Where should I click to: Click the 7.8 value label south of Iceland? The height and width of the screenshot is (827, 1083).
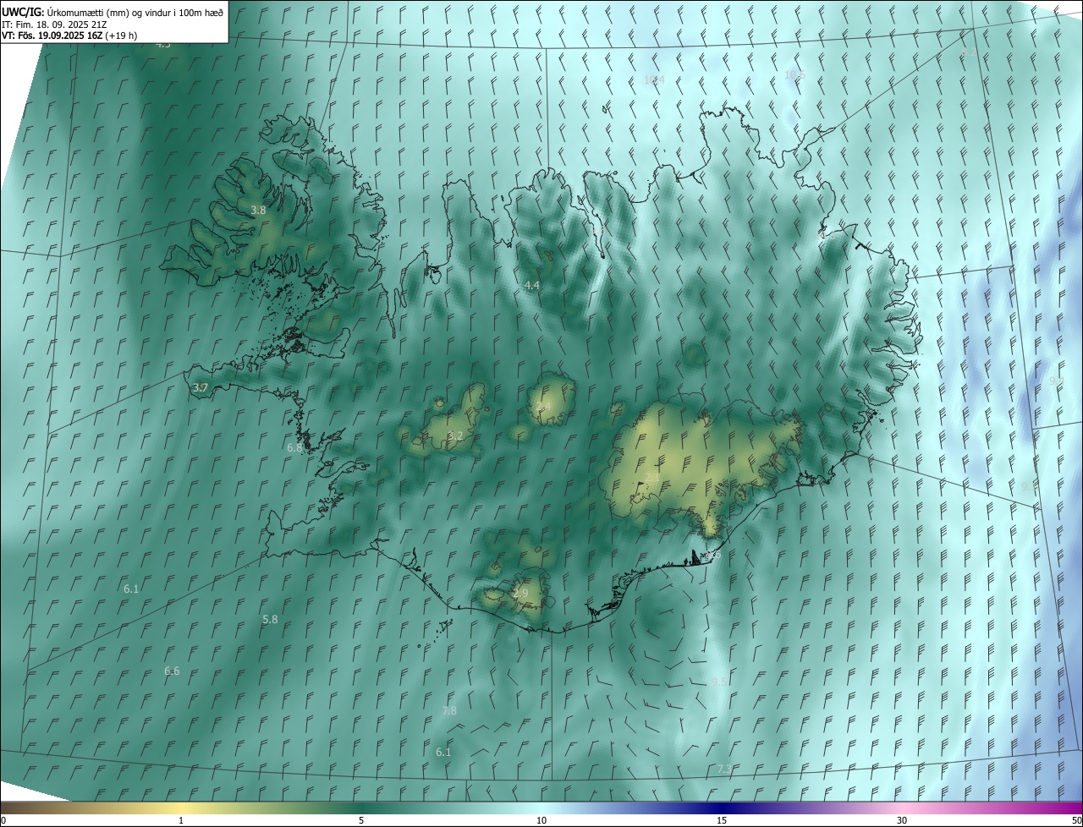(449, 710)
